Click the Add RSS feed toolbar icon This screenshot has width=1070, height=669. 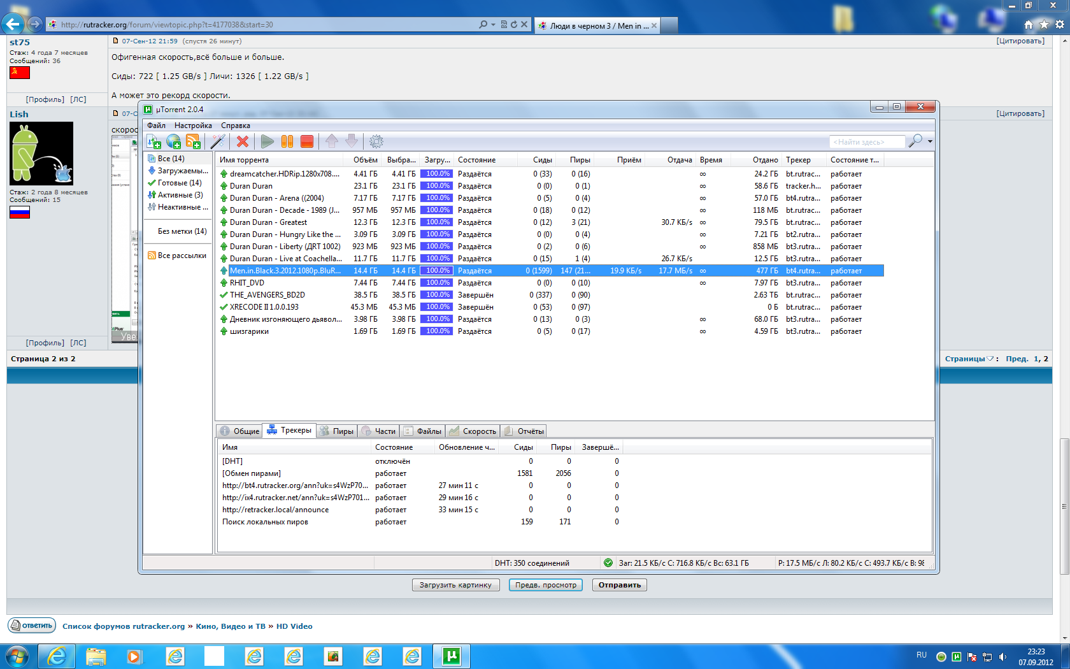coord(193,141)
